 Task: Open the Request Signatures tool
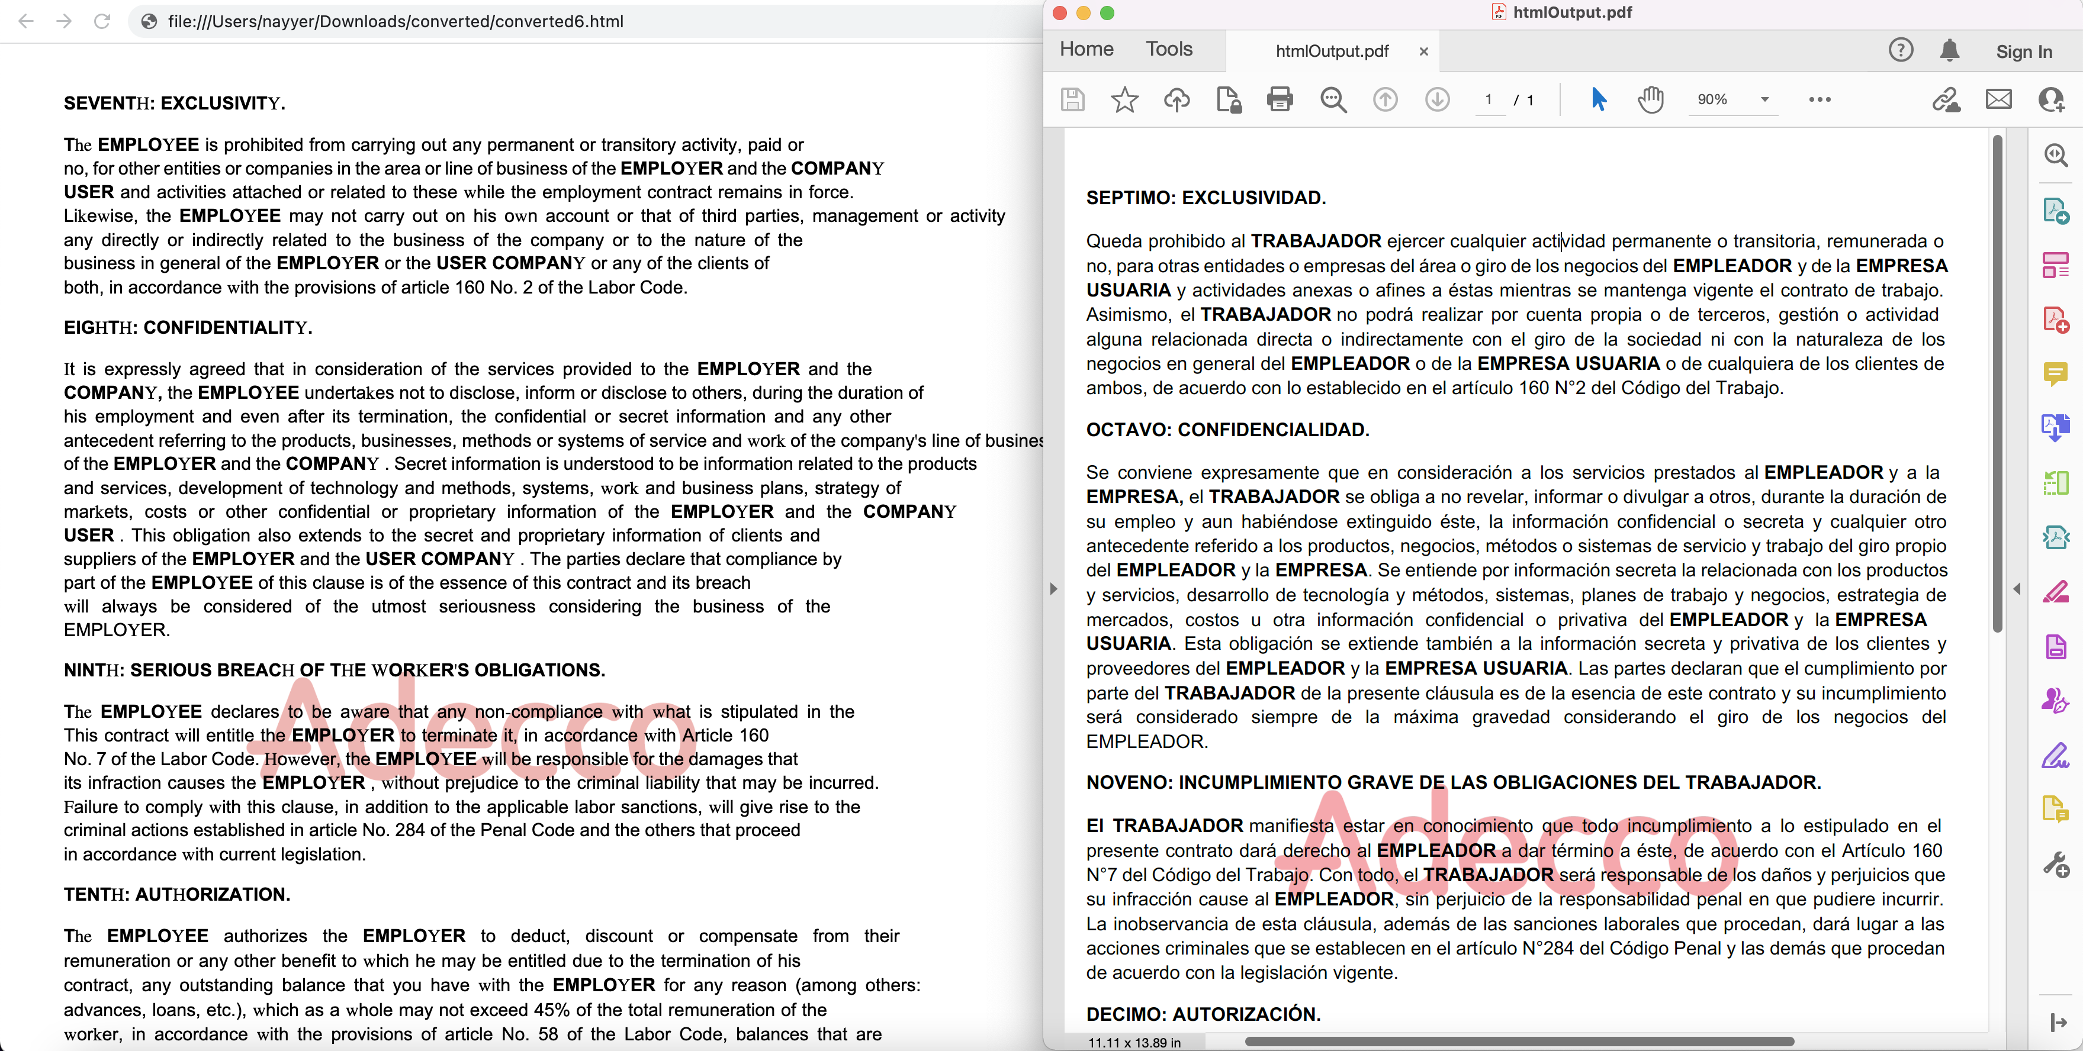[x=2056, y=700]
